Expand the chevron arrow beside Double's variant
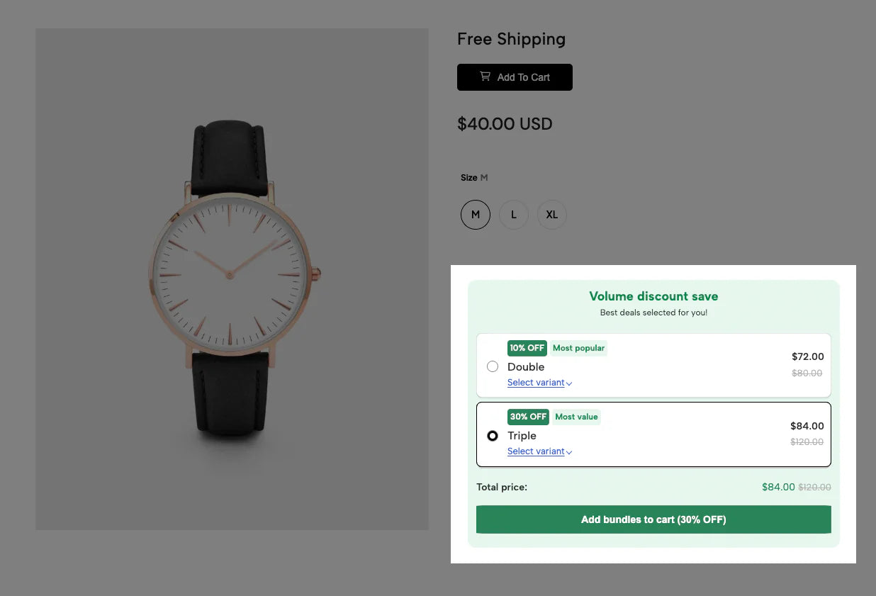Image resolution: width=876 pixels, height=596 pixels. point(569,383)
